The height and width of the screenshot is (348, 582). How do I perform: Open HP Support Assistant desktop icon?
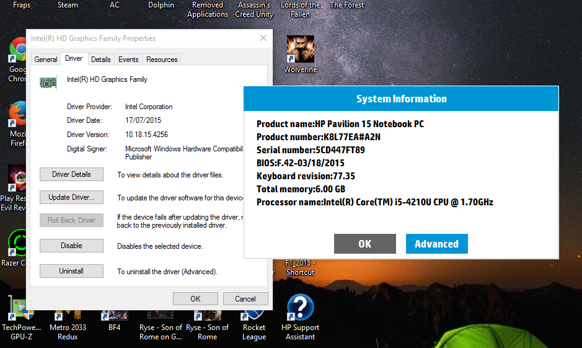300,308
